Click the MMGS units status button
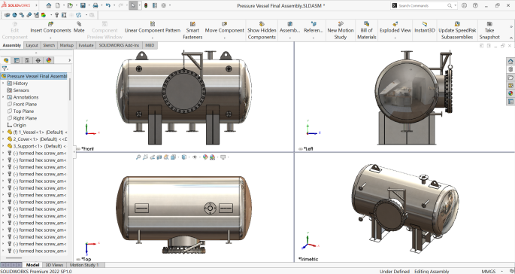The height and width of the screenshot is (274, 515). pyautogui.click(x=488, y=272)
